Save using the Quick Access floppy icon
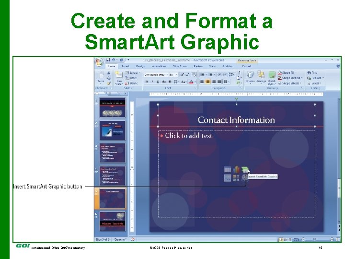This screenshot has width=345, height=259. coord(108,60)
